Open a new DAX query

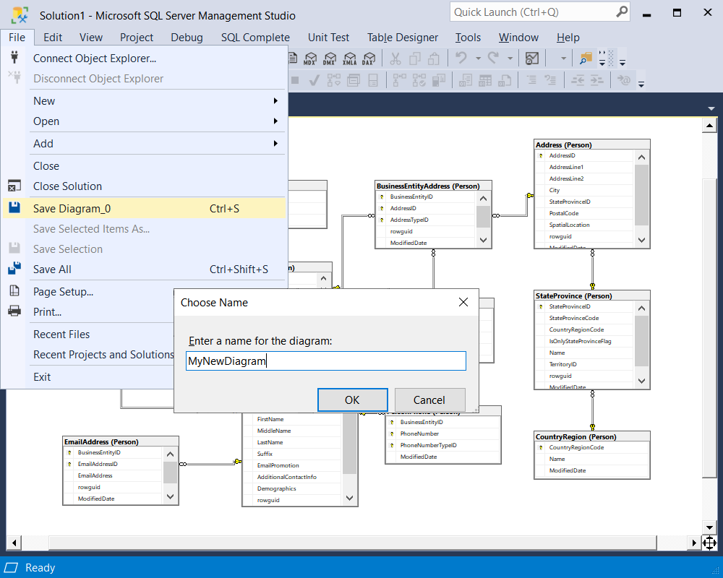(369, 58)
